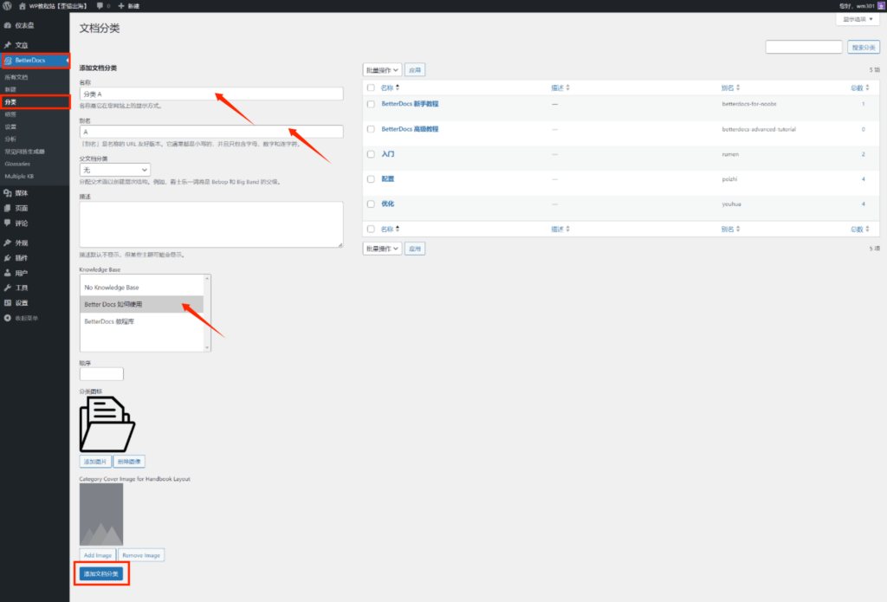Viewport: 887px width, 602px height.
Task: Sort by 描述 in the table footer row
Action: (x=560, y=230)
